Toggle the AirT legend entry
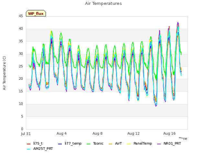 pyautogui.click(x=115, y=143)
